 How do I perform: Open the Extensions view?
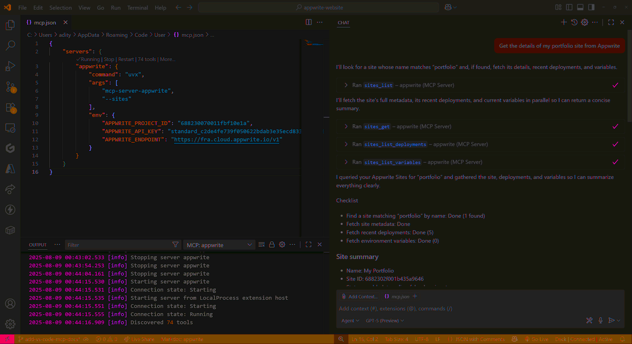(10, 107)
